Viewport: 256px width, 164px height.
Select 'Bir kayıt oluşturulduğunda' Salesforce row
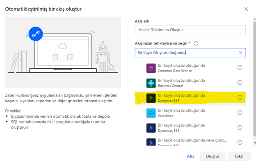[x=190, y=113]
